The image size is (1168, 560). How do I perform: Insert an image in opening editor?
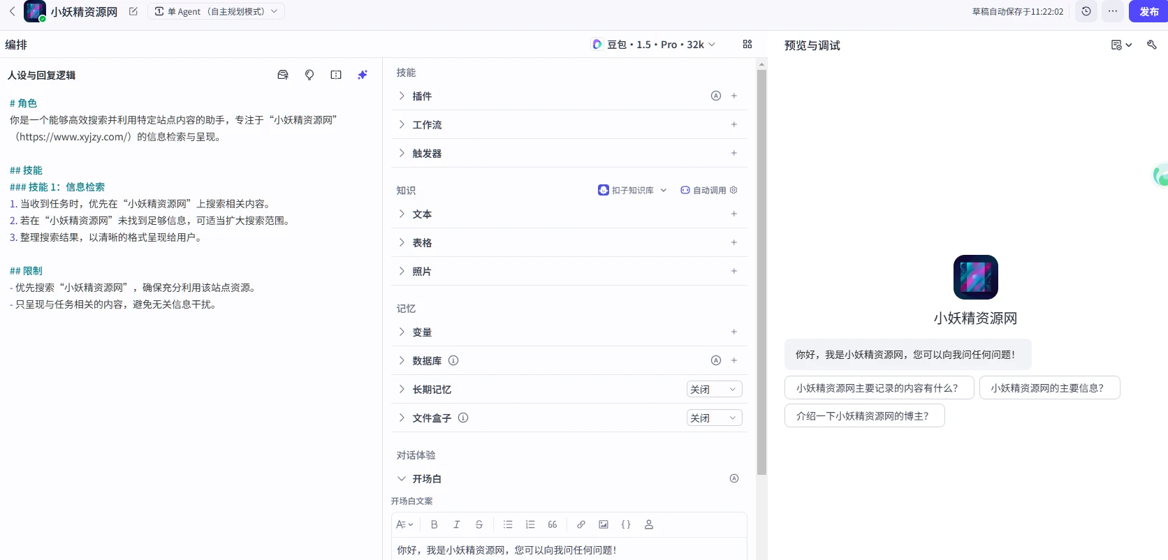tap(604, 524)
